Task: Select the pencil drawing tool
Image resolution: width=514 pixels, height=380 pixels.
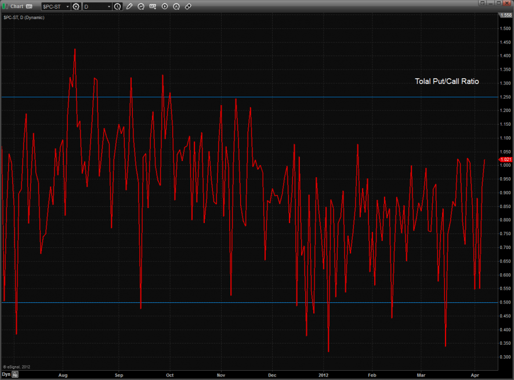Action: [x=129, y=6]
